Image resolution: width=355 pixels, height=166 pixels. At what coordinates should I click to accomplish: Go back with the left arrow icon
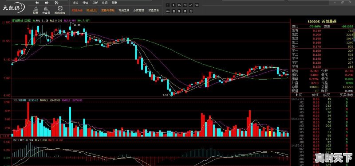[37, 3]
